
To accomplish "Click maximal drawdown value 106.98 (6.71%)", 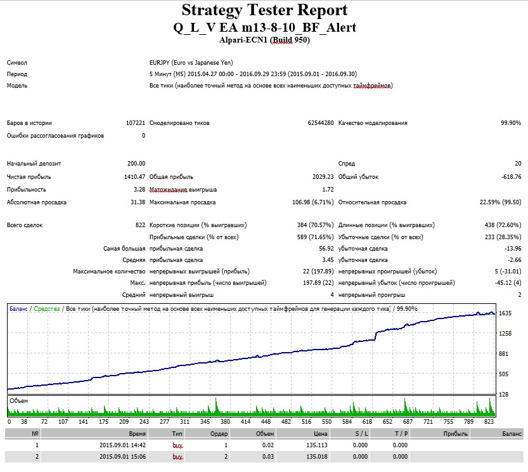I will 313,202.
